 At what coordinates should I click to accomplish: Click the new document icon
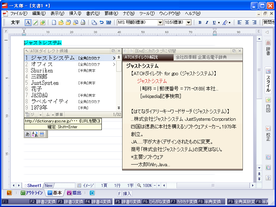pos(54,22)
